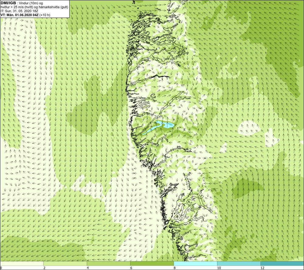Click the 4–6 m/s green swatch
This screenshot has width=304, height=270.
point(109,263)
